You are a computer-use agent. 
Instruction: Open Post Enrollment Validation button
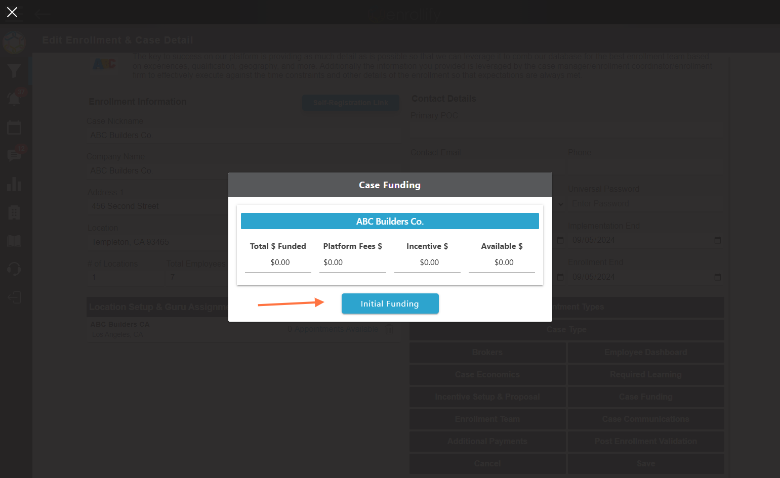click(646, 441)
